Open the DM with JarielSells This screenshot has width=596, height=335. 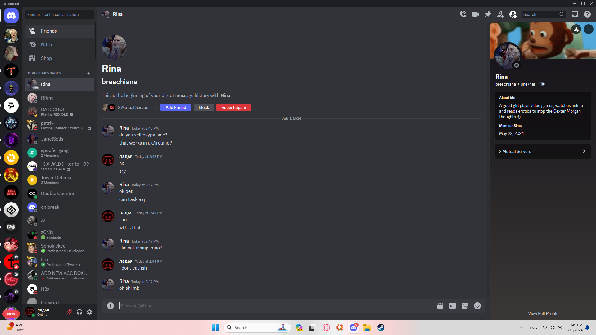[x=60, y=139]
